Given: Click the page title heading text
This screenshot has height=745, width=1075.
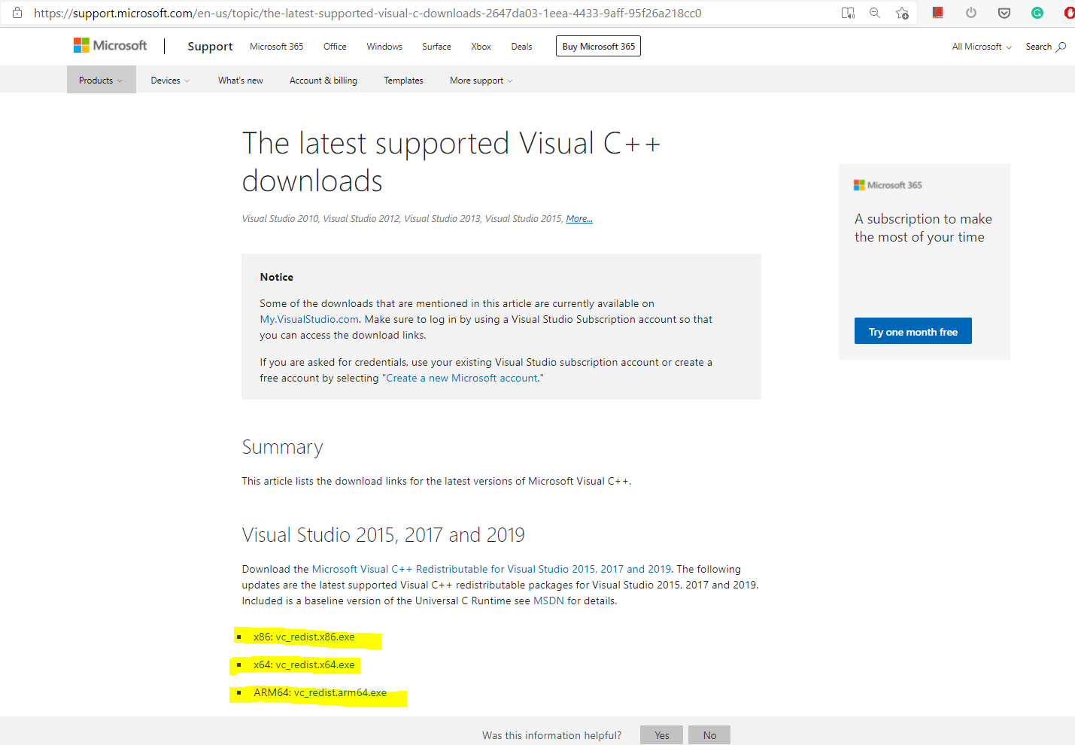Looking at the screenshot, I should 451,162.
